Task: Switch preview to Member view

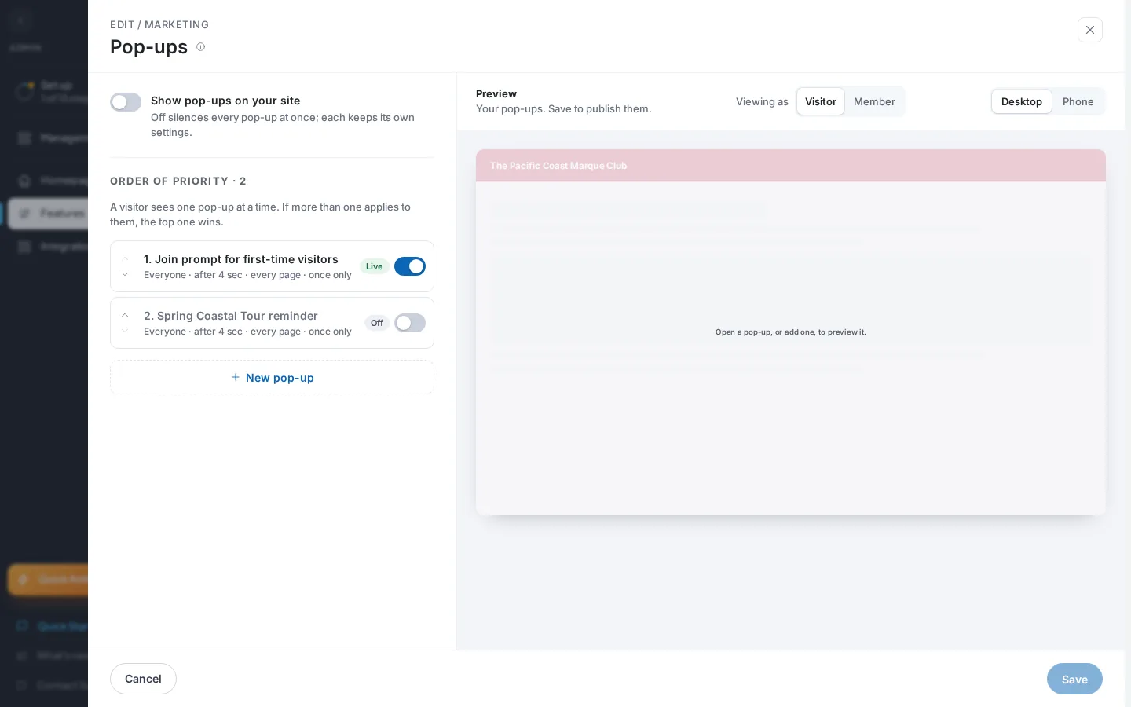Action: (x=874, y=101)
